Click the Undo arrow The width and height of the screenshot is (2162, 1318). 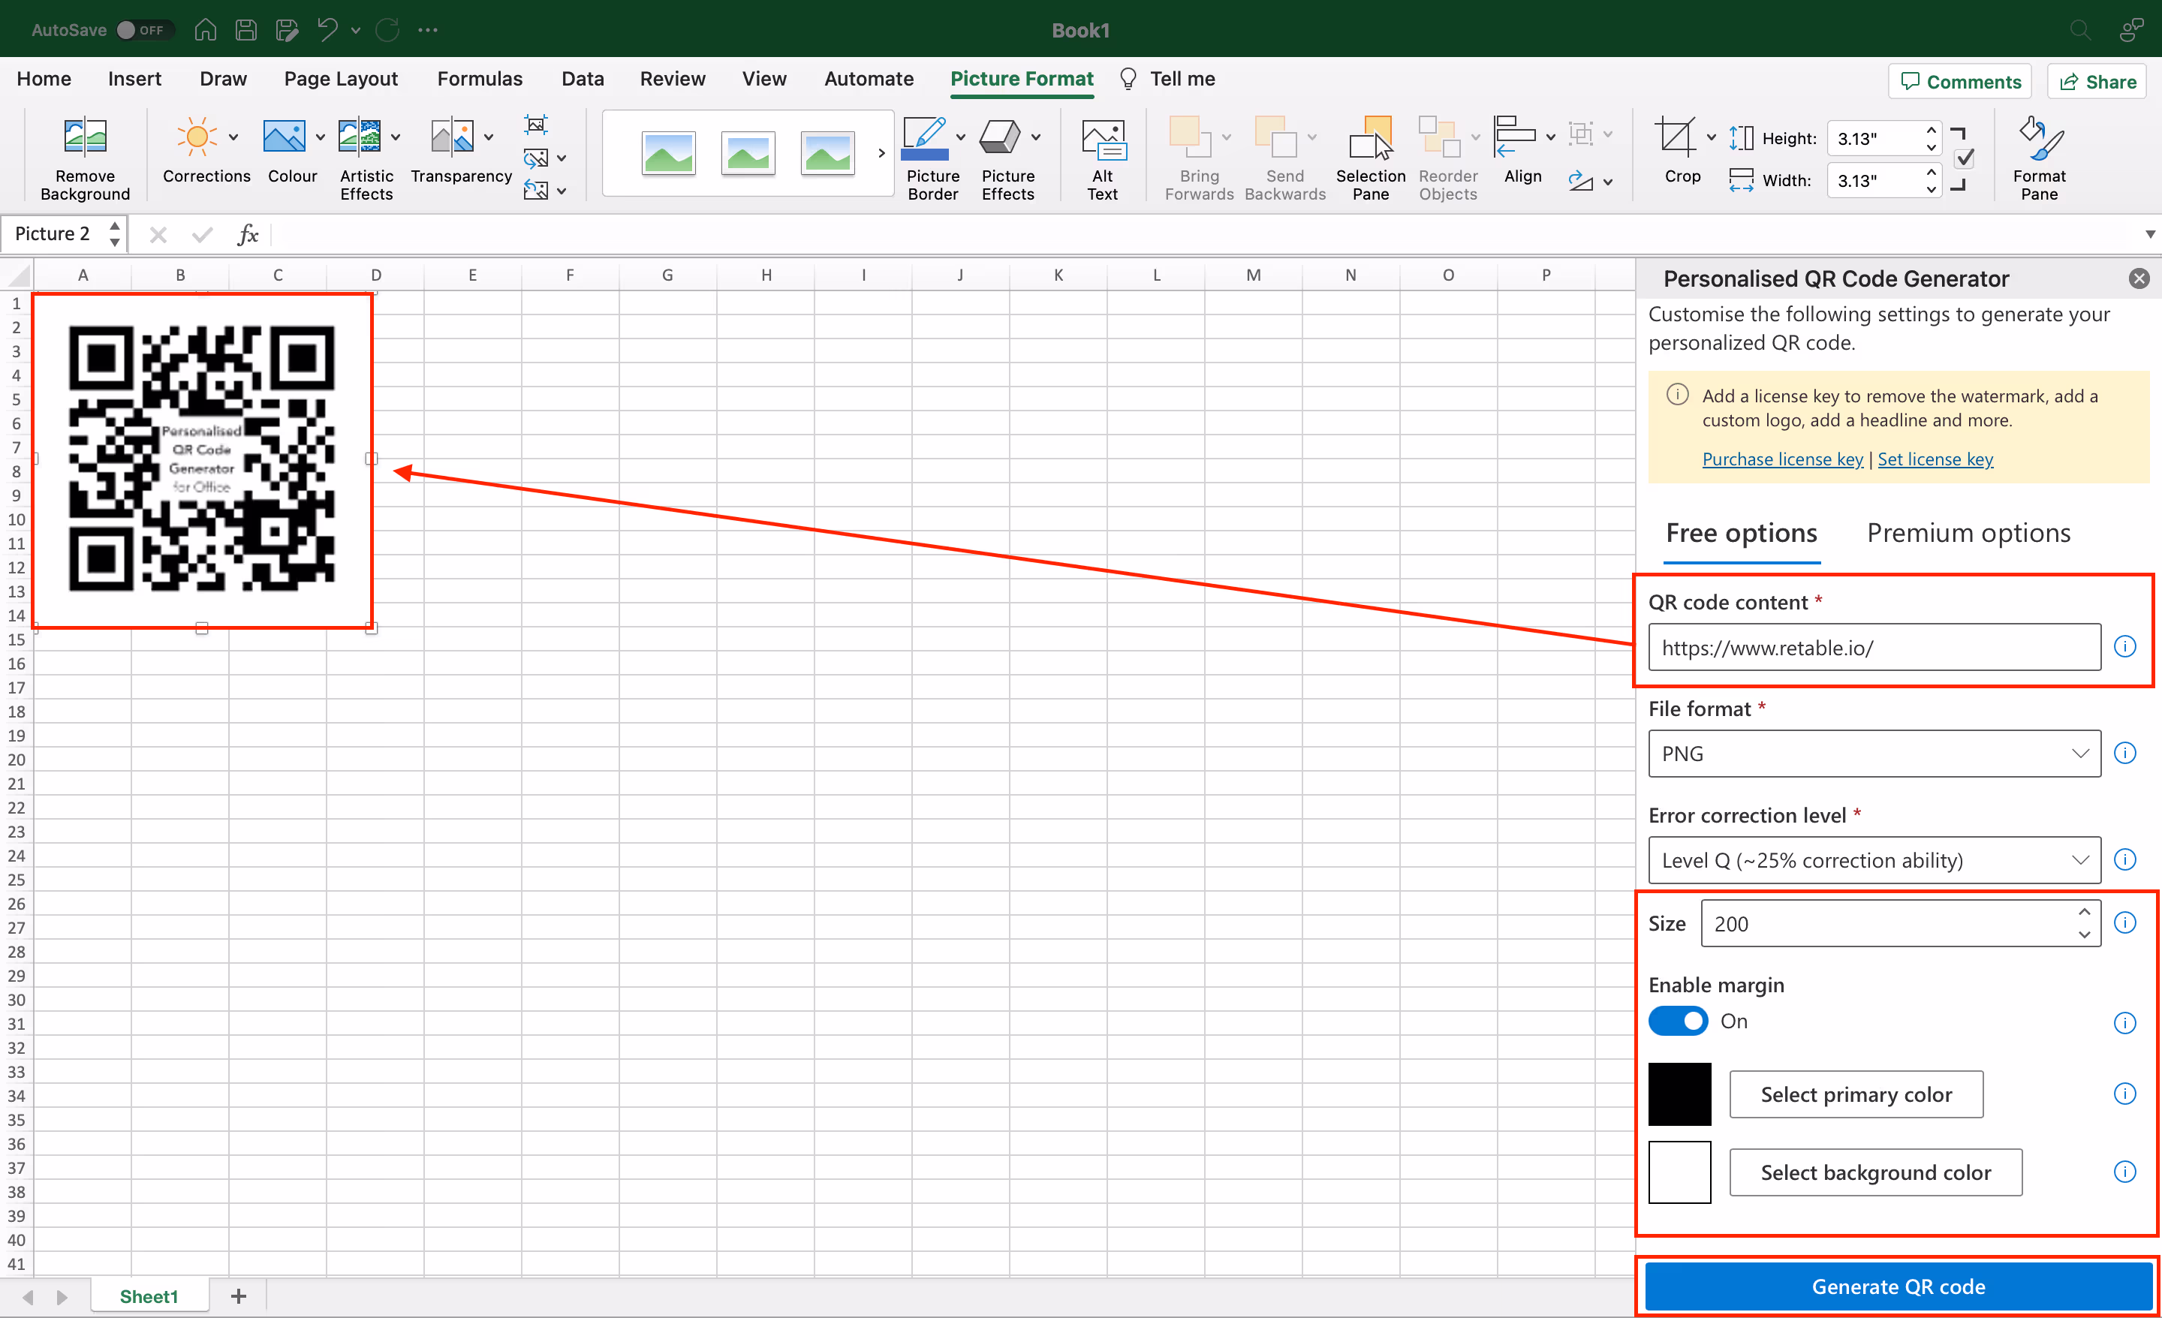327,30
